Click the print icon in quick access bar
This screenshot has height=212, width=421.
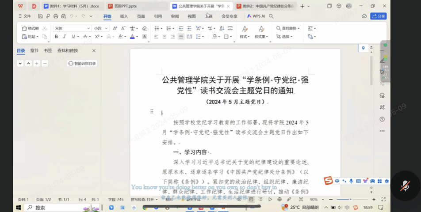(x=56, y=16)
